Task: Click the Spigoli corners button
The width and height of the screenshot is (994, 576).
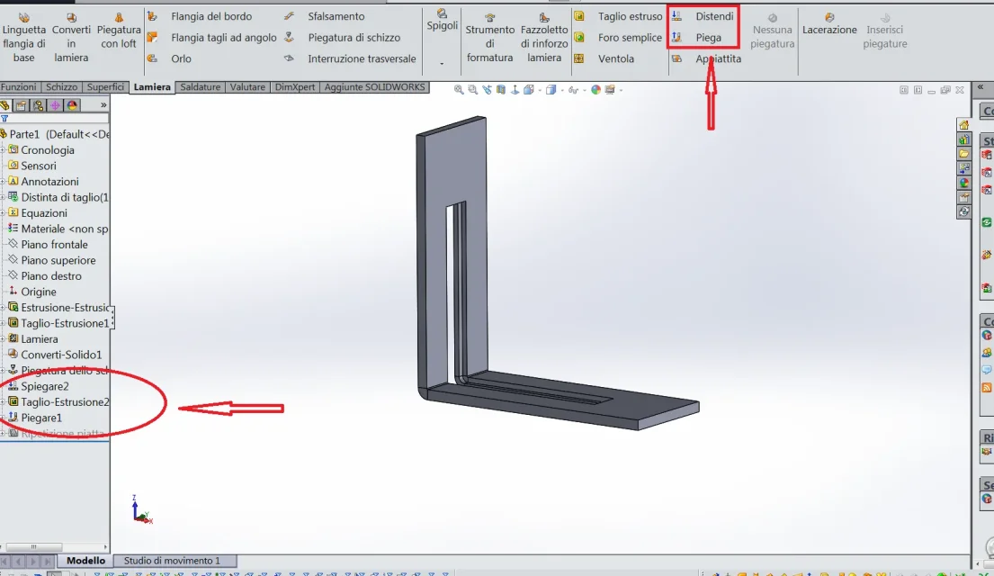Action: pyautogui.click(x=442, y=21)
